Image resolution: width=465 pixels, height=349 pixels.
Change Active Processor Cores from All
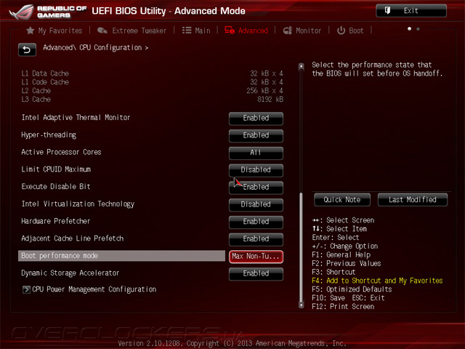pos(256,153)
